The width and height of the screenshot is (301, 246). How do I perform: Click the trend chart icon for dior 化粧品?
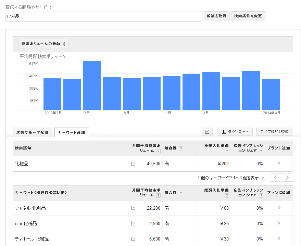(133, 223)
